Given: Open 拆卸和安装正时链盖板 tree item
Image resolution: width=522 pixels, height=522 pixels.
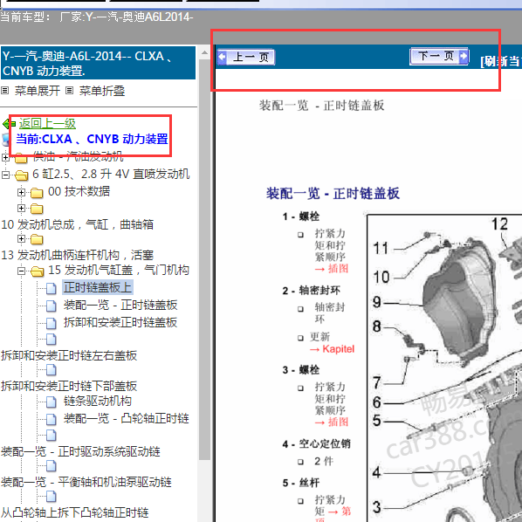Looking at the screenshot, I should click(x=120, y=322).
